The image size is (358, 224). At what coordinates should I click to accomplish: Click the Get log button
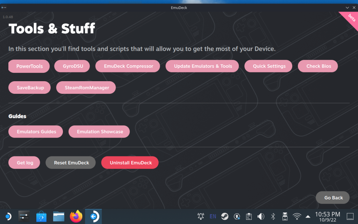tap(24, 162)
